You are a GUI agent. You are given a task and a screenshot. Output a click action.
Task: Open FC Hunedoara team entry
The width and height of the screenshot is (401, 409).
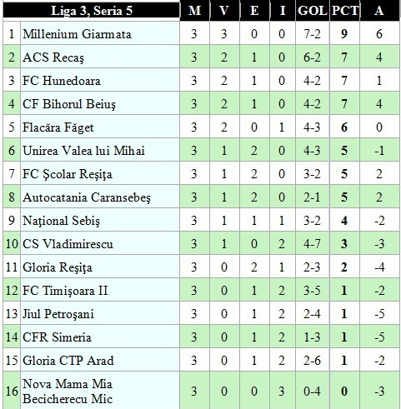62,81
